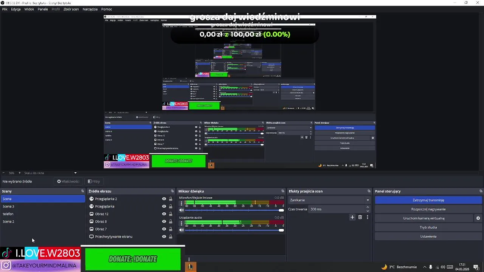Click Uruchom kamerę wirtualną button
This screenshot has width=484, height=272.
(x=424, y=218)
